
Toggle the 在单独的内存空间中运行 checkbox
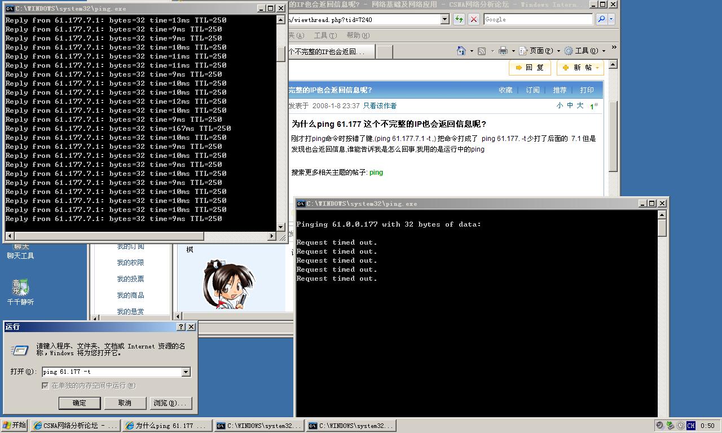coord(44,386)
